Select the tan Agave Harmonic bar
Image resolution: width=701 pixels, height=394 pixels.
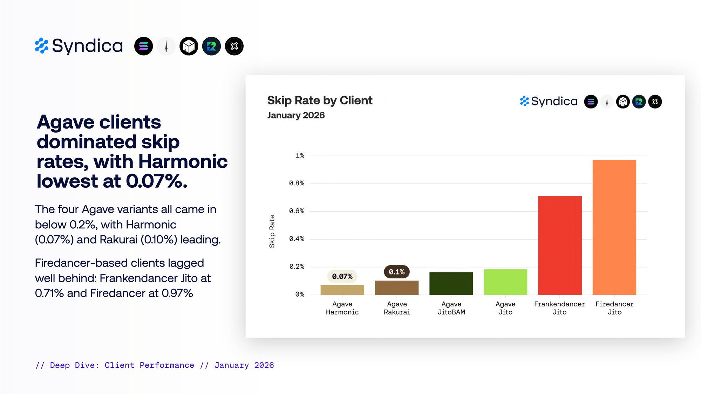(342, 290)
